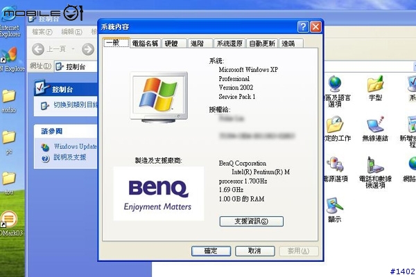Click the Windows XP monitor logo image
The width and height of the screenshot is (416, 277).
[x=159, y=97]
